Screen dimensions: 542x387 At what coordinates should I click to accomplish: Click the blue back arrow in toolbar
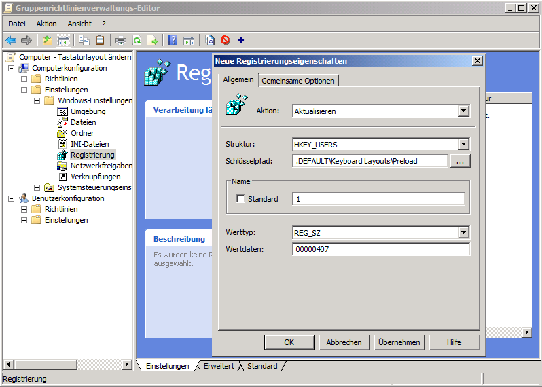click(x=11, y=40)
